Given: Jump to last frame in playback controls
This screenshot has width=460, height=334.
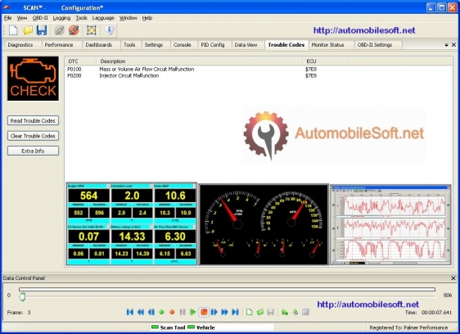Looking at the screenshot, I should pos(235,312).
